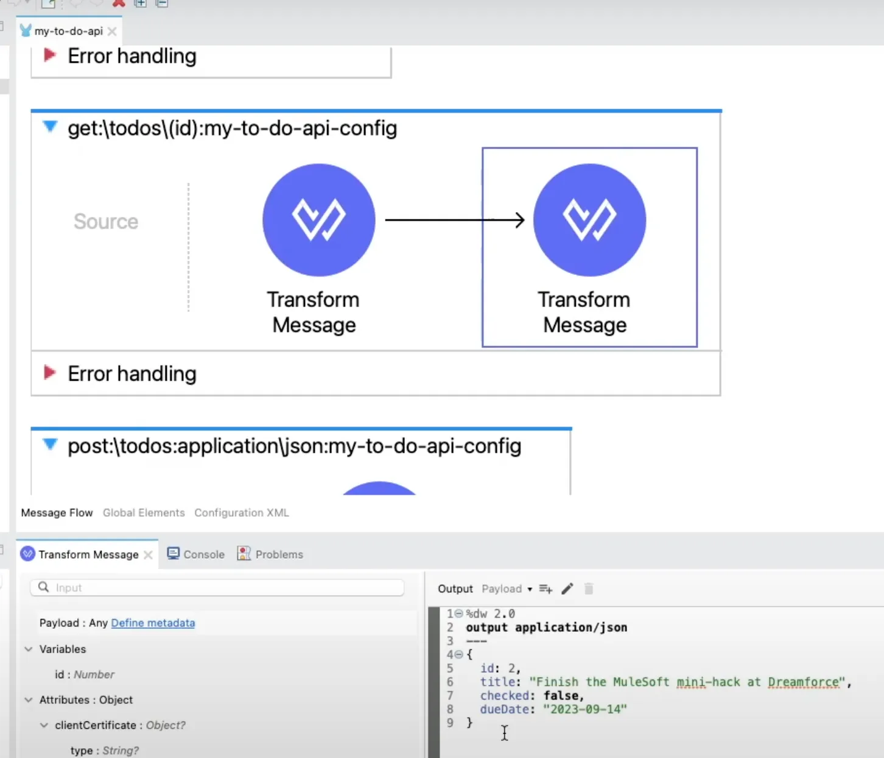This screenshot has width=884, height=758.
Task: Focus the Input search field
Action: (217, 587)
